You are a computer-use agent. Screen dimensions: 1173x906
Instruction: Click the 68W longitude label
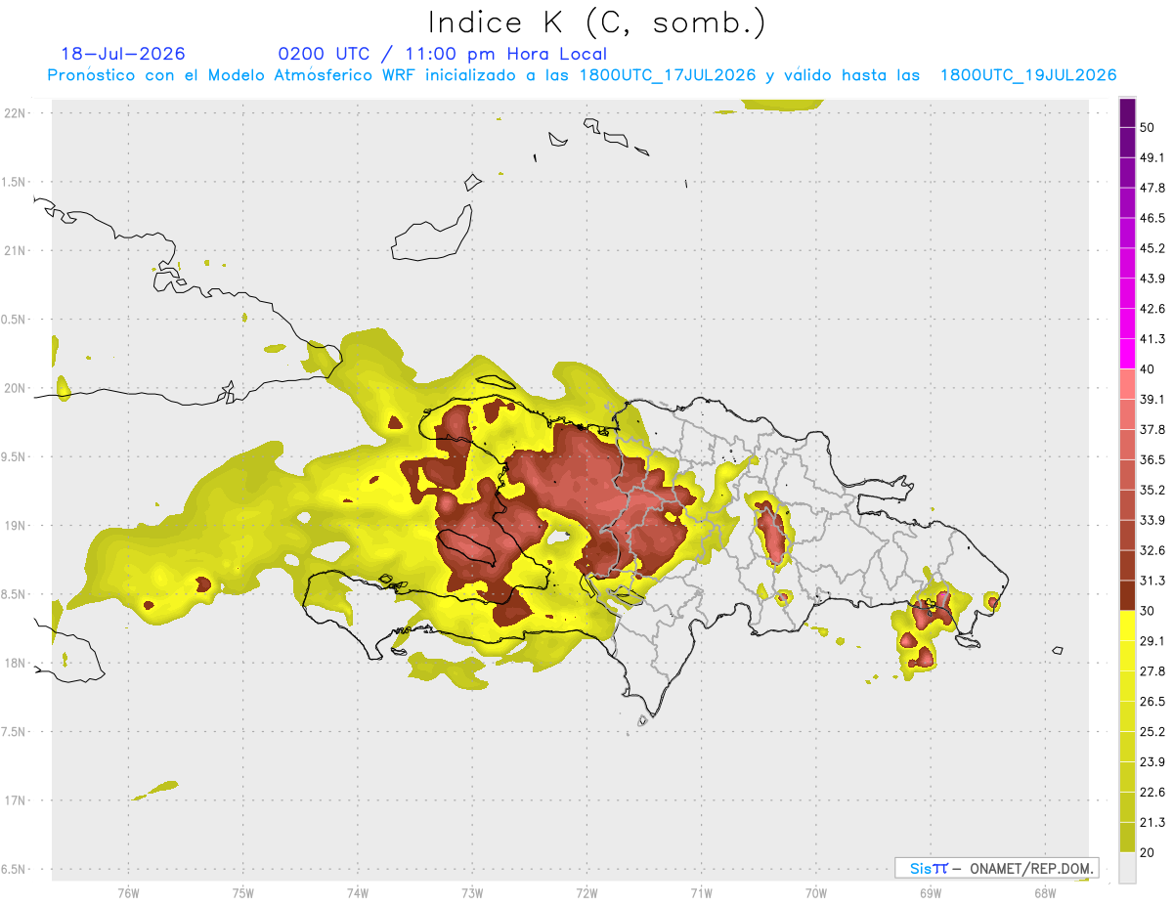click(1045, 892)
